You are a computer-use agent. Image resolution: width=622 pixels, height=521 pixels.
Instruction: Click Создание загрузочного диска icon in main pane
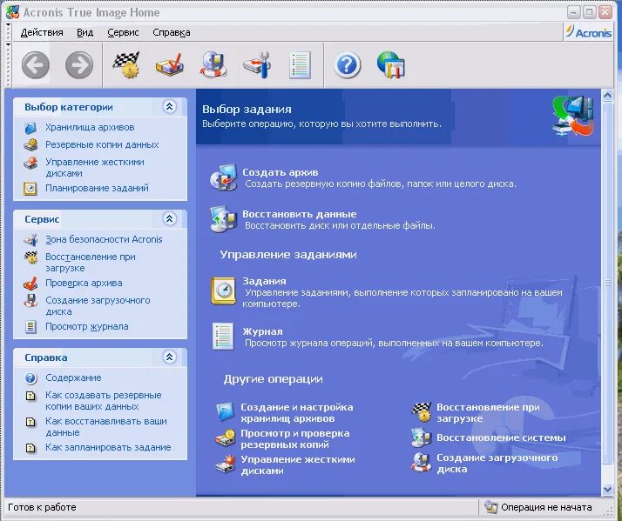coord(422,463)
